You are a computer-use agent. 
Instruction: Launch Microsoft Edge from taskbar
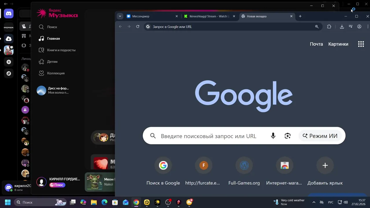click(104, 202)
